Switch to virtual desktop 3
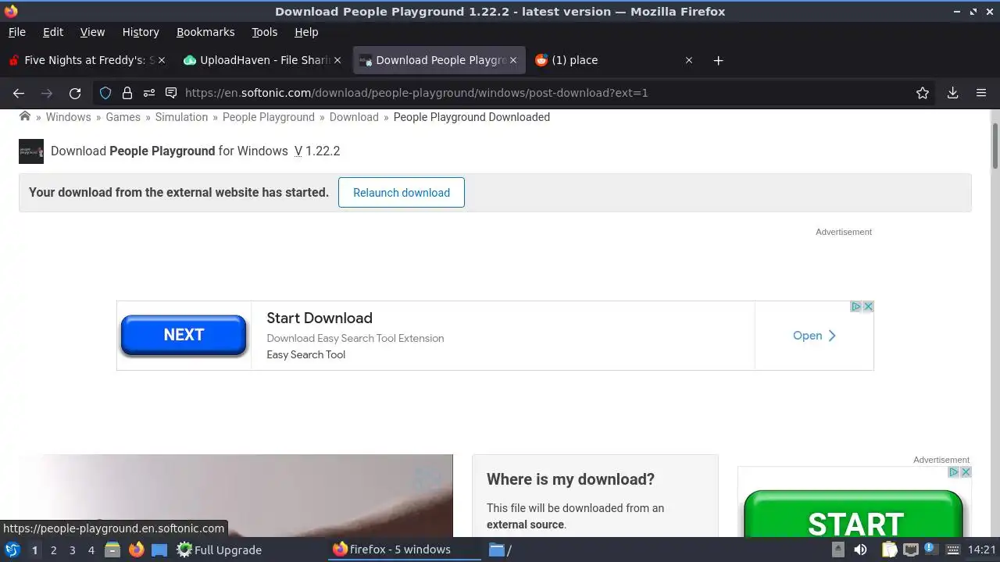This screenshot has height=562, width=1000. [72, 550]
